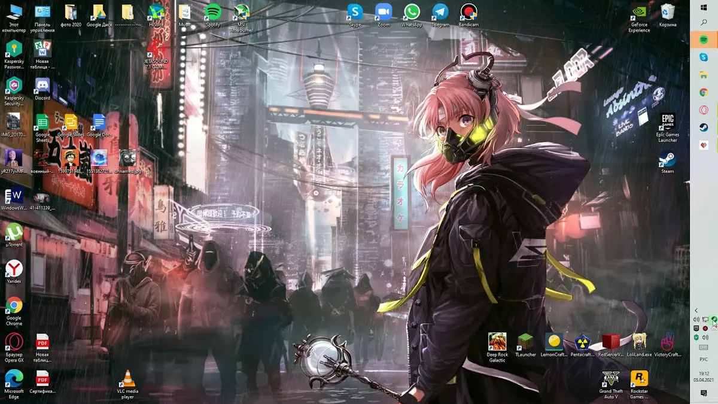Open the WhatsApp desktop shortcut
Viewport: 718px width, 404px height.
coord(412,16)
